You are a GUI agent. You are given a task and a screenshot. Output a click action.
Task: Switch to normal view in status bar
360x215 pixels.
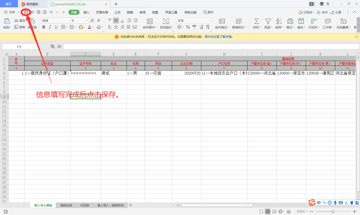pyautogui.click(x=268, y=211)
